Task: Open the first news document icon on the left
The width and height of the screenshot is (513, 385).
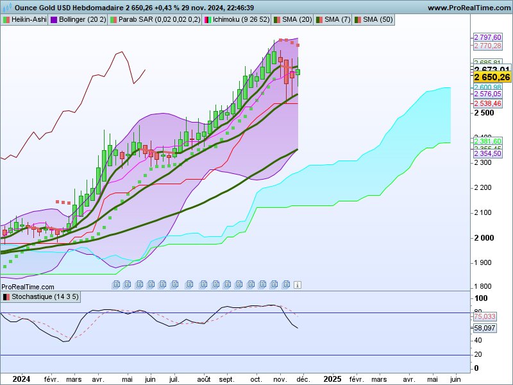Action: pos(116,284)
